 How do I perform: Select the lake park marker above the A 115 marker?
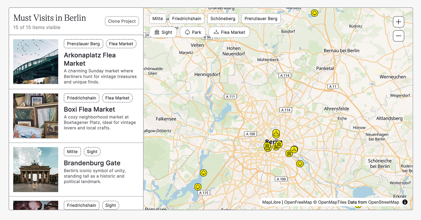coord(203,173)
